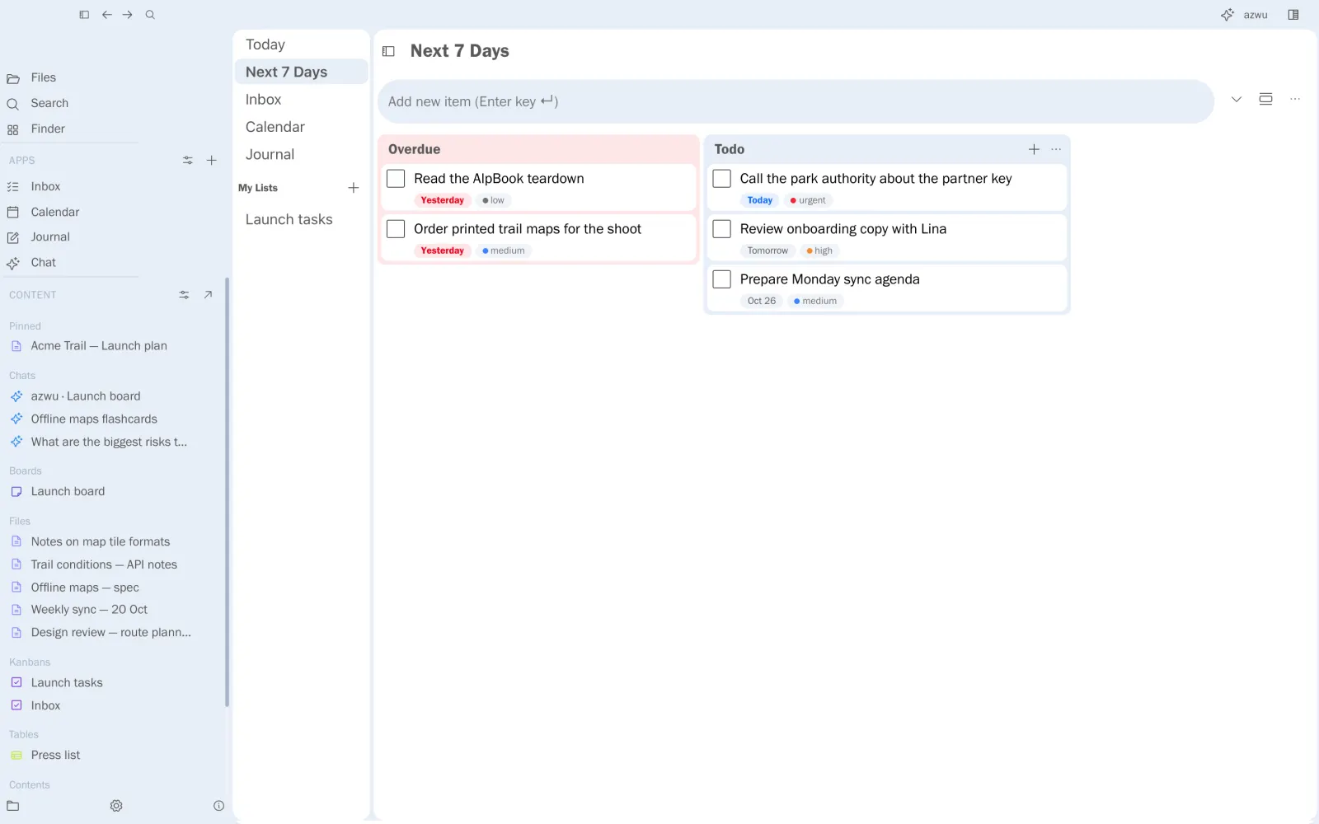Create a new list under My Lists
Image resolution: width=1319 pixels, height=824 pixels.
354,188
